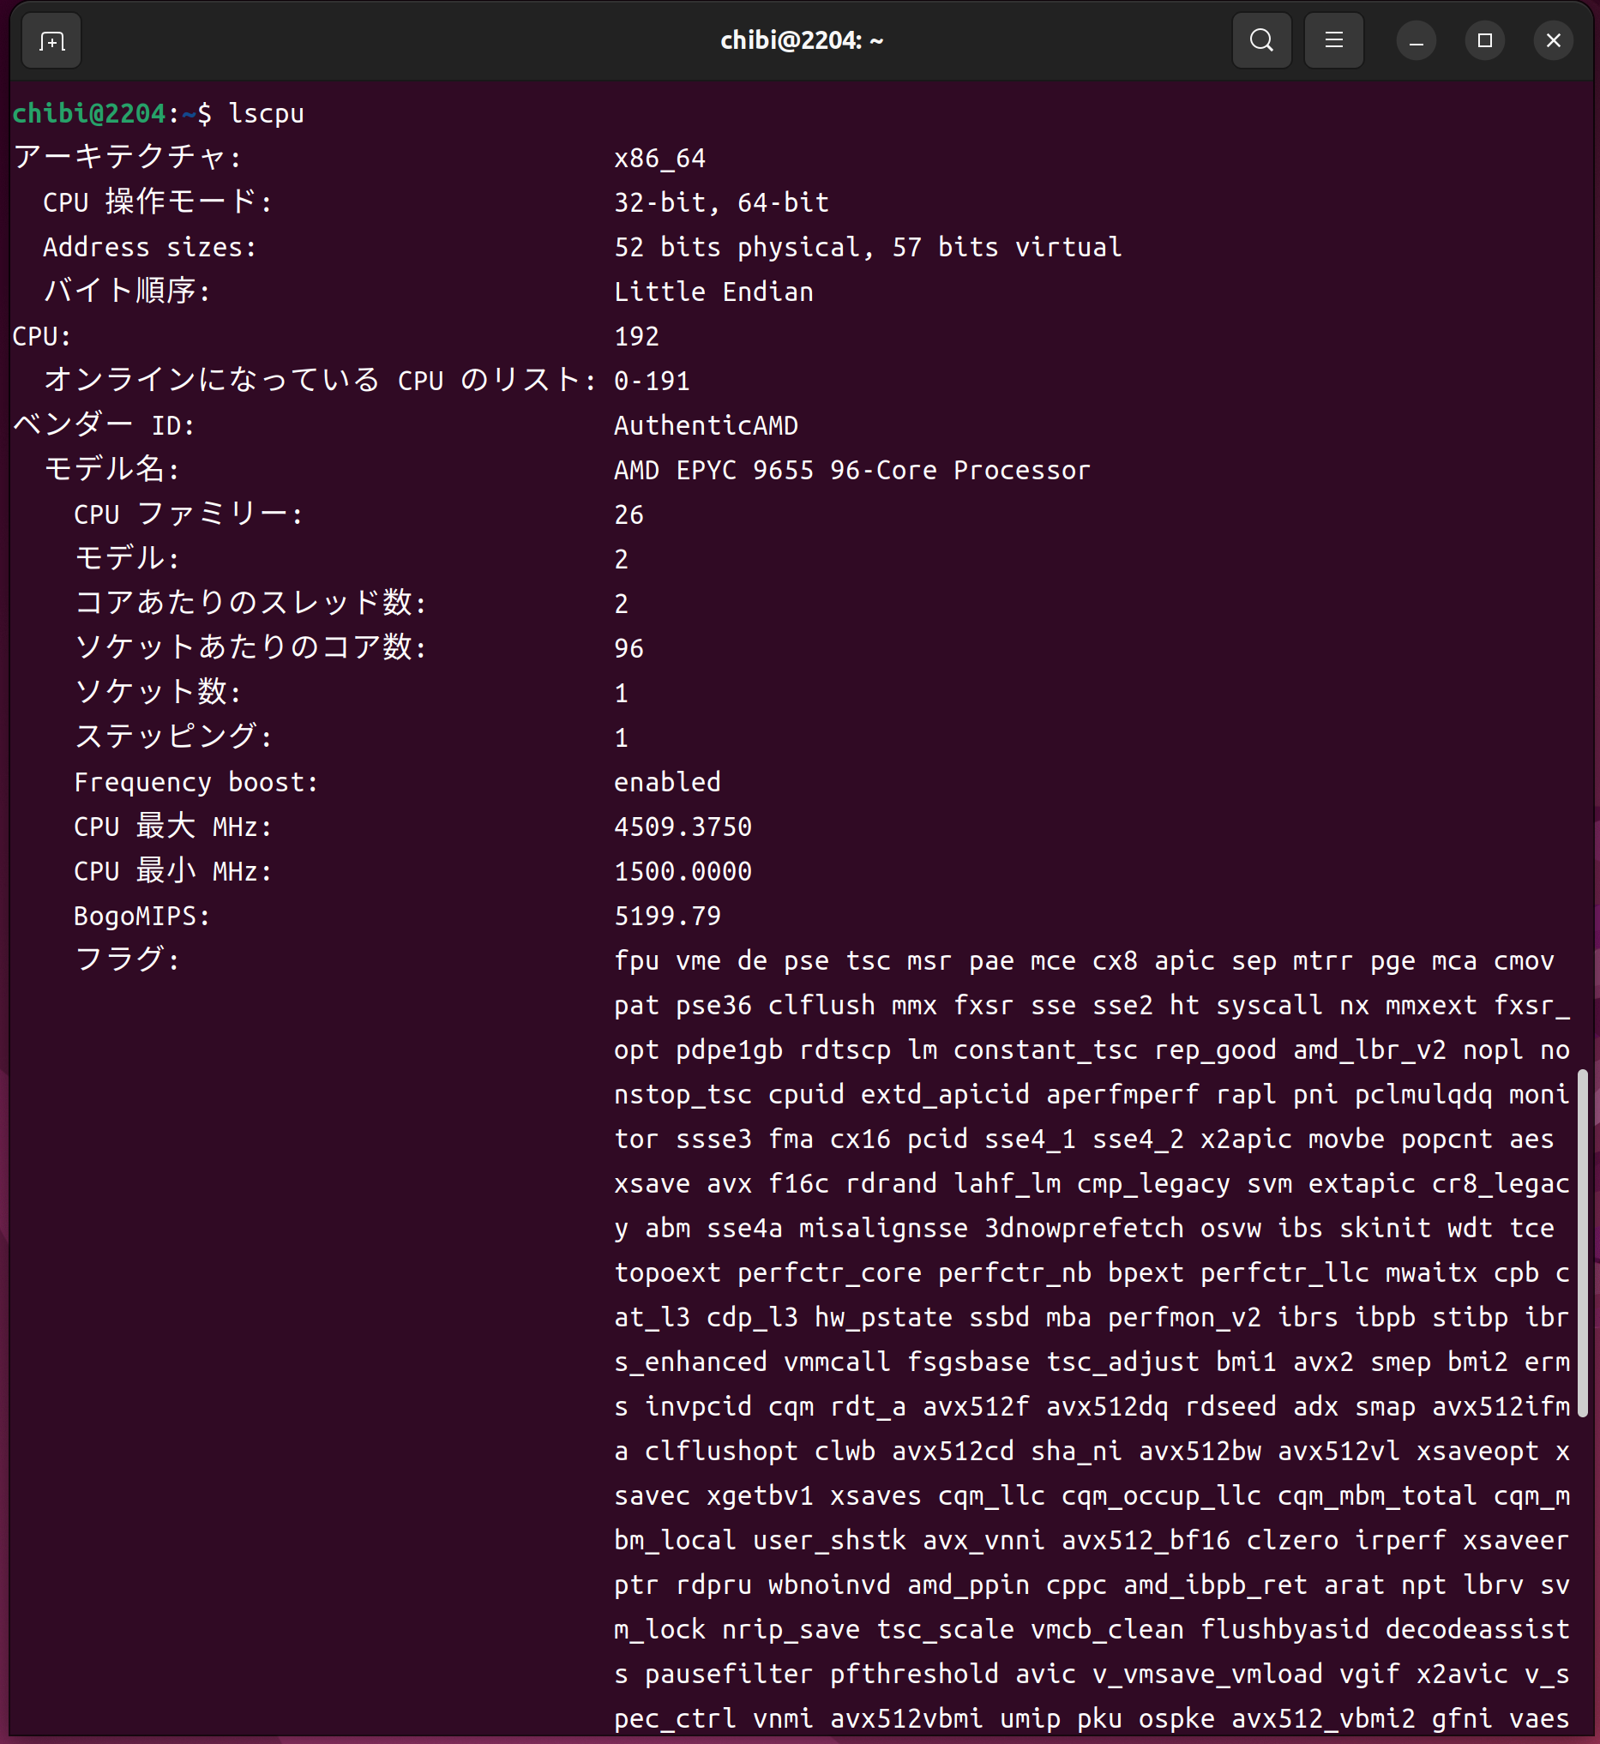Open the hamburger menu in title bar
The height and width of the screenshot is (1744, 1600).
point(1333,40)
